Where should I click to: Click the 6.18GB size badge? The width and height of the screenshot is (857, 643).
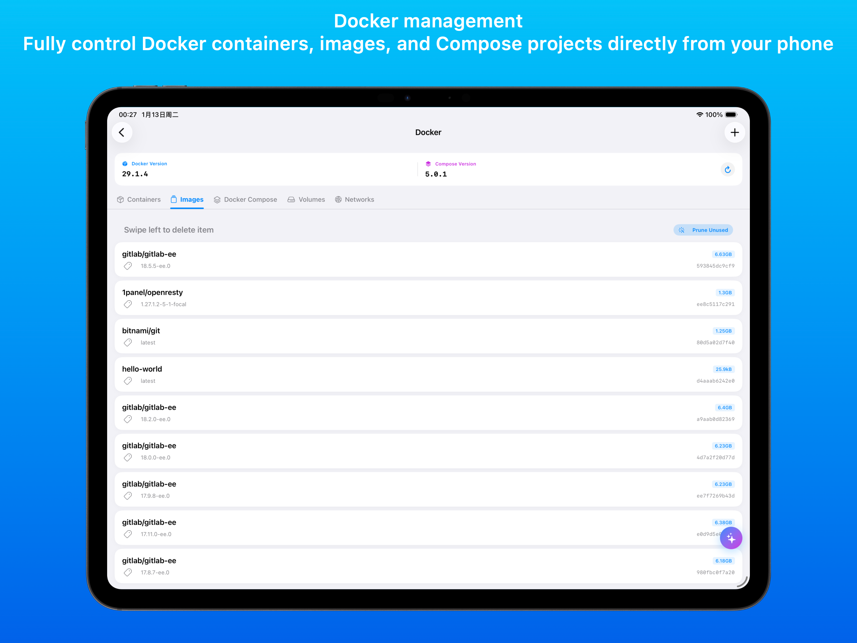click(x=723, y=561)
